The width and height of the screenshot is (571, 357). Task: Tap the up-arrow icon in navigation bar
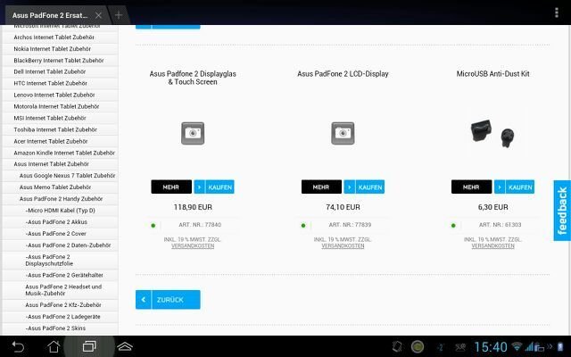point(125,346)
